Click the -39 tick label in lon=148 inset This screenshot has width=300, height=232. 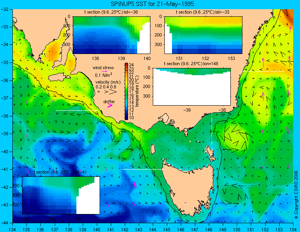point(187,110)
